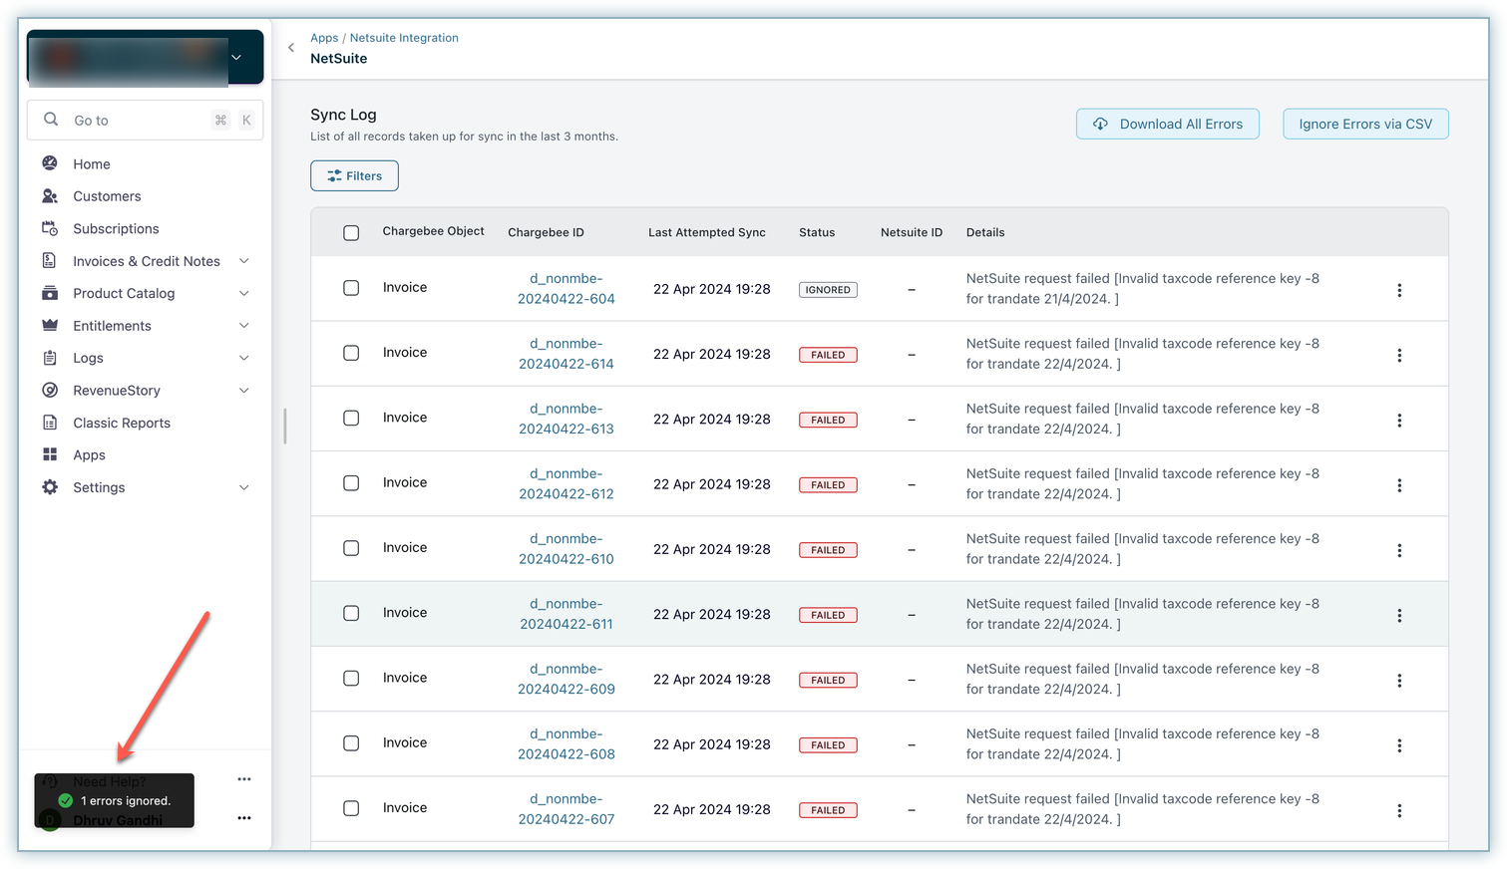Screen dimensions: 1507x869
Task: Open row actions for invoice 20240422-610
Action: tap(1399, 550)
